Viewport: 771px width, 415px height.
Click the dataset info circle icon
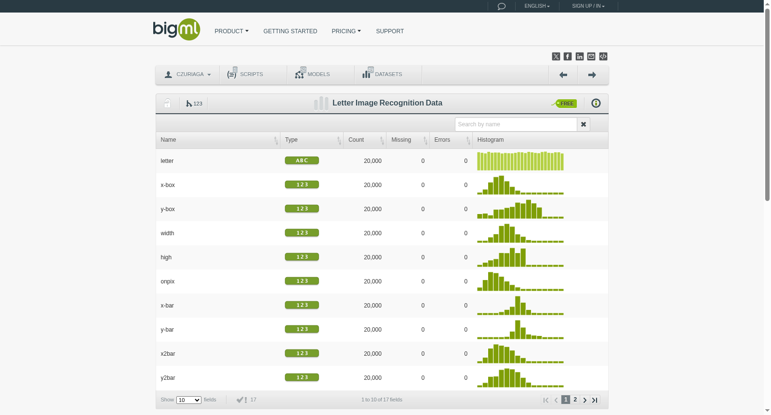596,103
